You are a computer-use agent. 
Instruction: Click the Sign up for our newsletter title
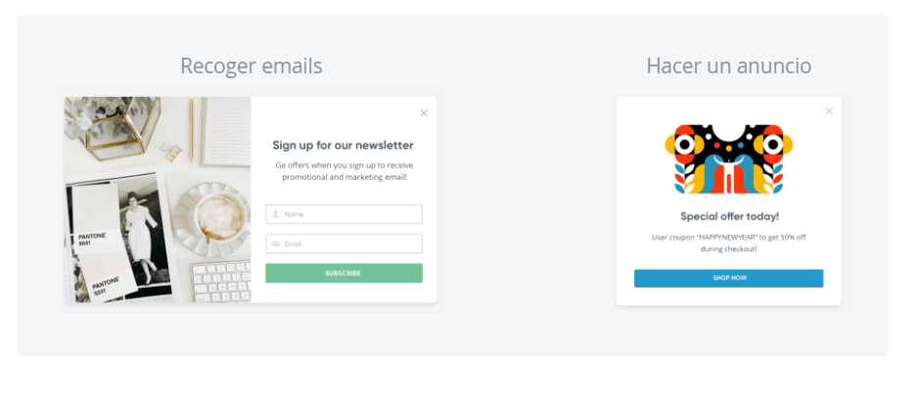pos(343,145)
